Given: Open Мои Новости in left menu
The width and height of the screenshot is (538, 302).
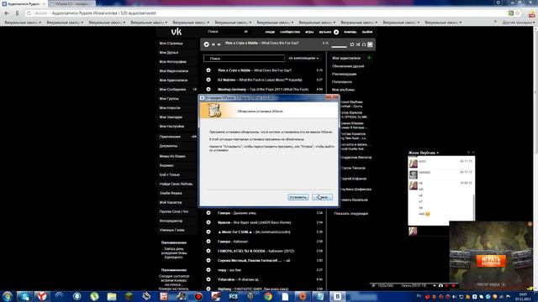Looking at the screenshot, I should (170, 108).
